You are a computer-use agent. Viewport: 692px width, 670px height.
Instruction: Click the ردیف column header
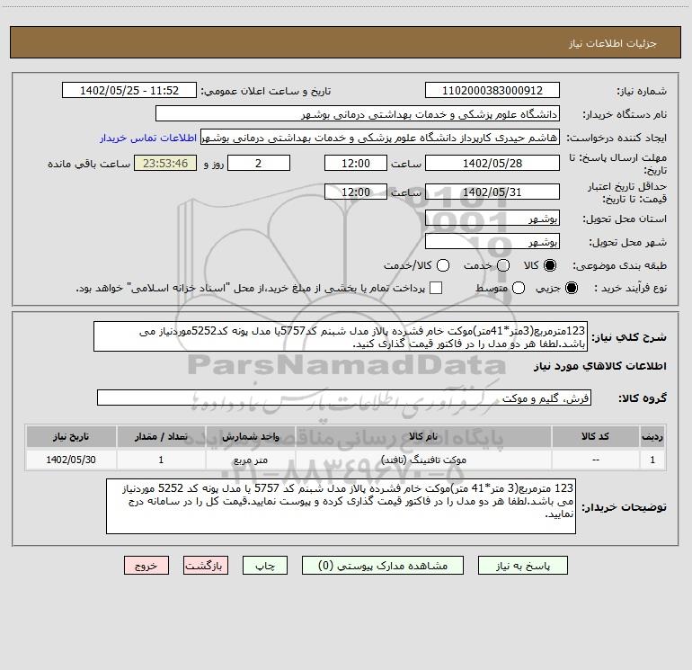click(652, 436)
